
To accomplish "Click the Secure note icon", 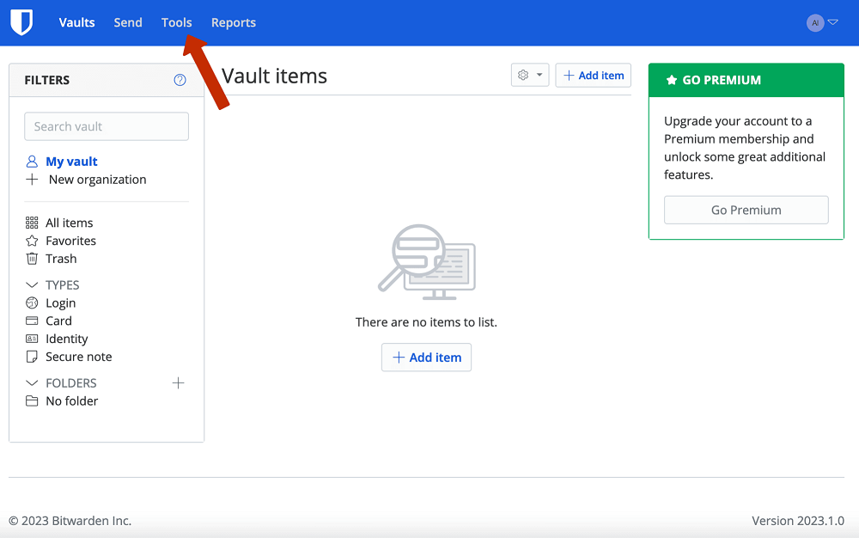I will pyautogui.click(x=32, y=357).
